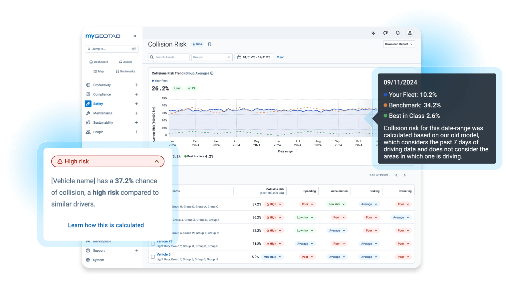Tick the checkbox for Vehicle 5
This screenshot has height=286, width=506.
[153, 257]
